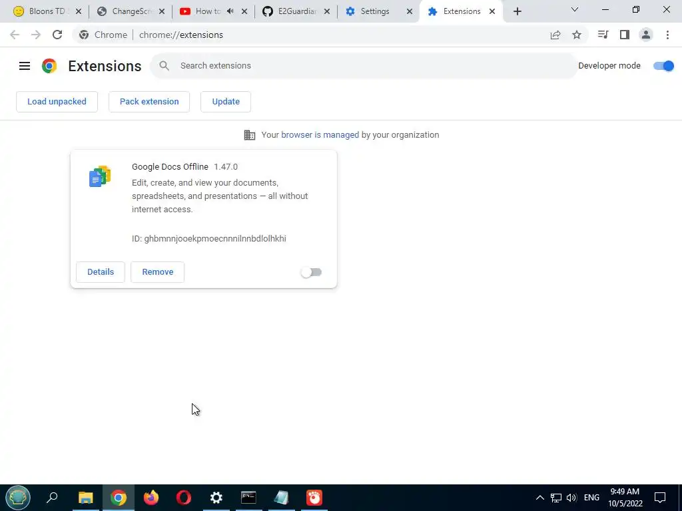Open File Explorer from taskbar

pos(86,498)
